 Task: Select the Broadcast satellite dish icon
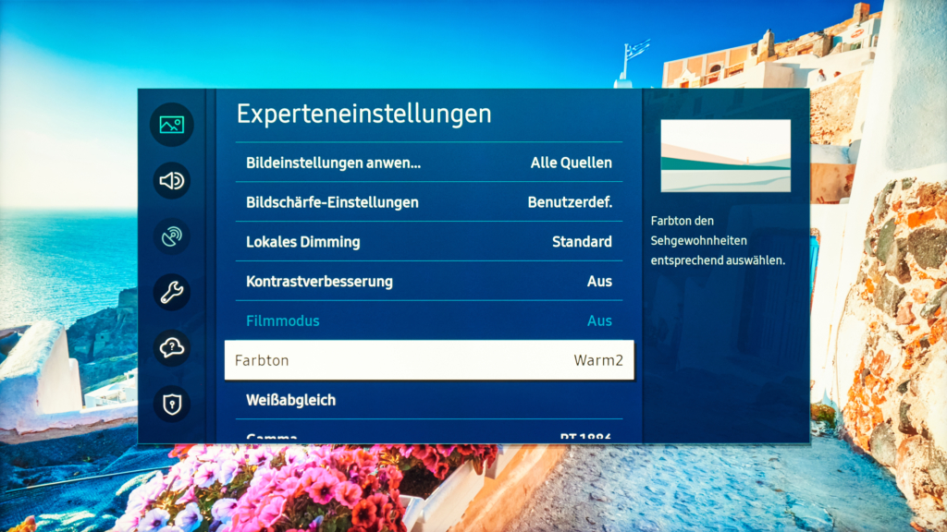tap(172, 236)
